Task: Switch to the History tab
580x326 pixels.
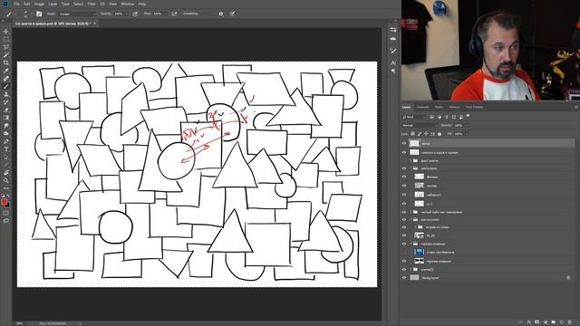Action: [x=454, y=107]
